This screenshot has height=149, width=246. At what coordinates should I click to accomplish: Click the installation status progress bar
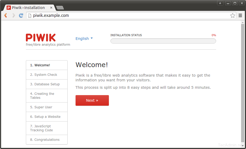tap(163, 41)
